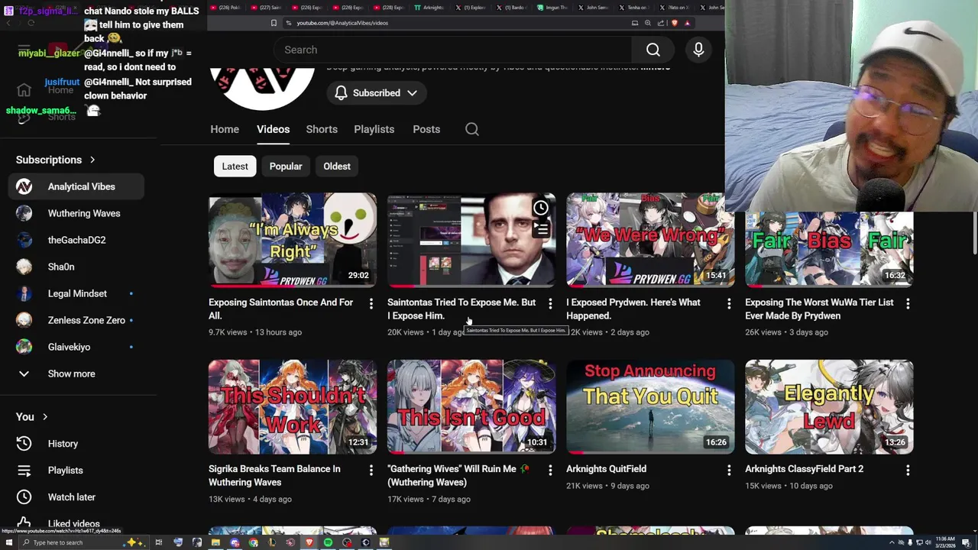Open options menu for 'Arknights QuitField'
The image size is (978, 550).
[x=729, y=471]
